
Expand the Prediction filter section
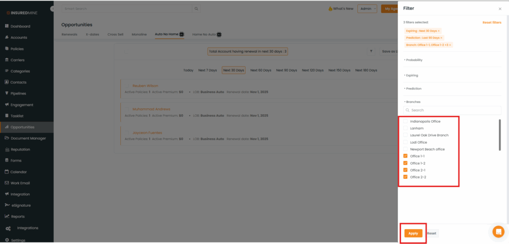[x=414, y=88]
